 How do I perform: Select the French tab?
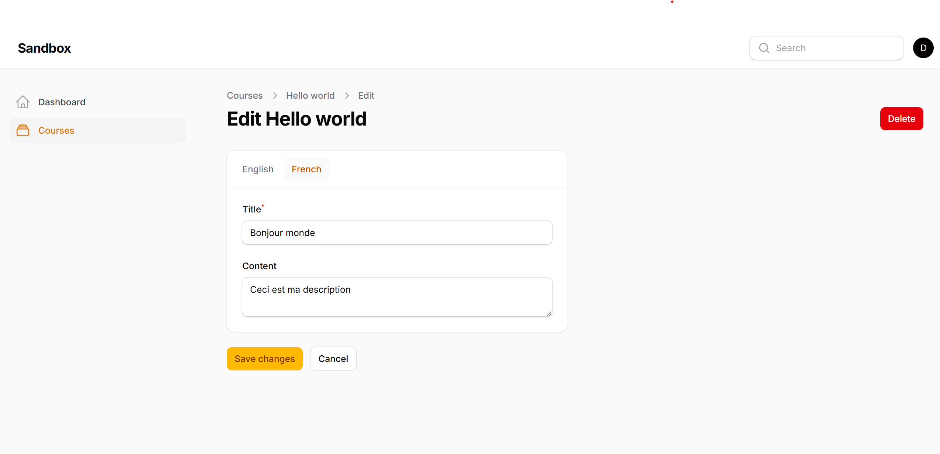pyautogui.click(x=306, y=169)
